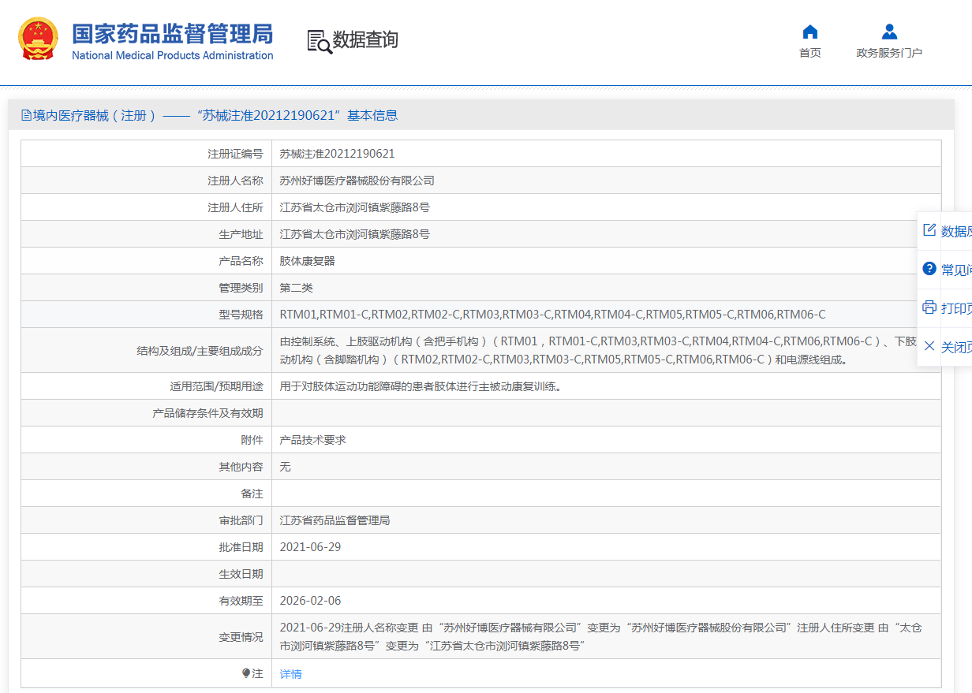972x693 pixels.
Task: Click the 数据查询 heading text
Action: click(x=365, y=40)
